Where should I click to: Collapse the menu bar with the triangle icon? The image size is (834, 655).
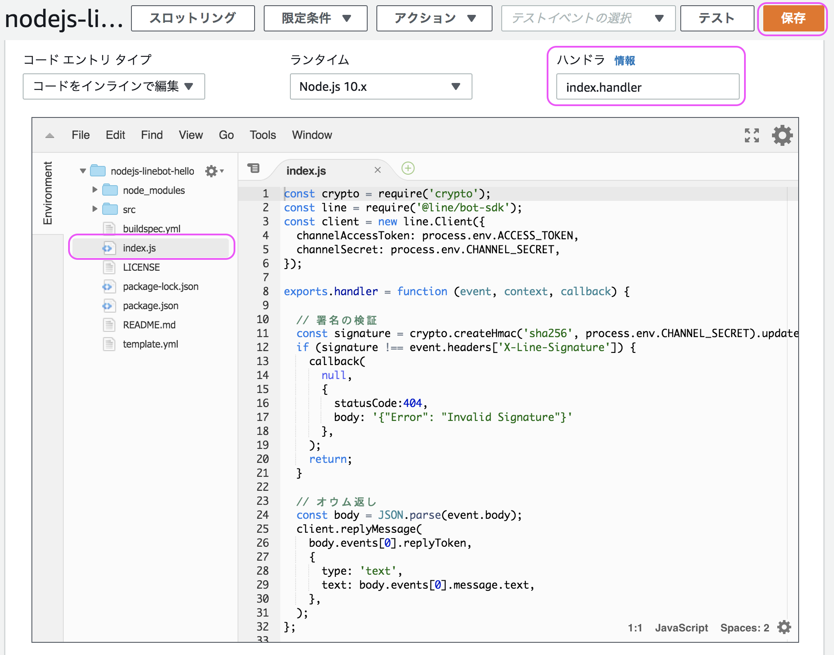[x=49, y=135]
